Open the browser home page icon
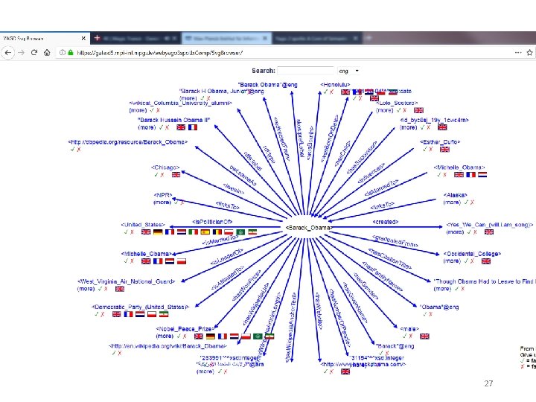 pyautogui.click(x=47, y=53)
